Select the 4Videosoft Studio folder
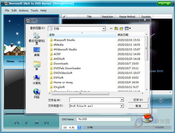 point(63,49)
